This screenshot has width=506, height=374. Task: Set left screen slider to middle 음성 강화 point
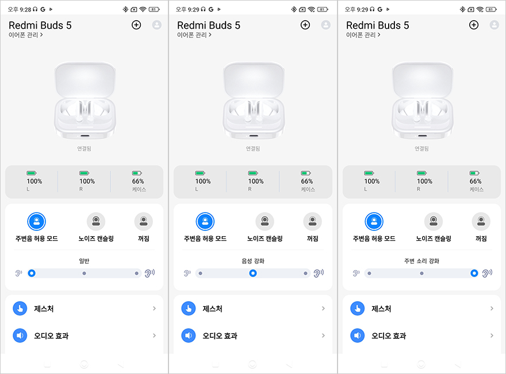pos(84,273)
